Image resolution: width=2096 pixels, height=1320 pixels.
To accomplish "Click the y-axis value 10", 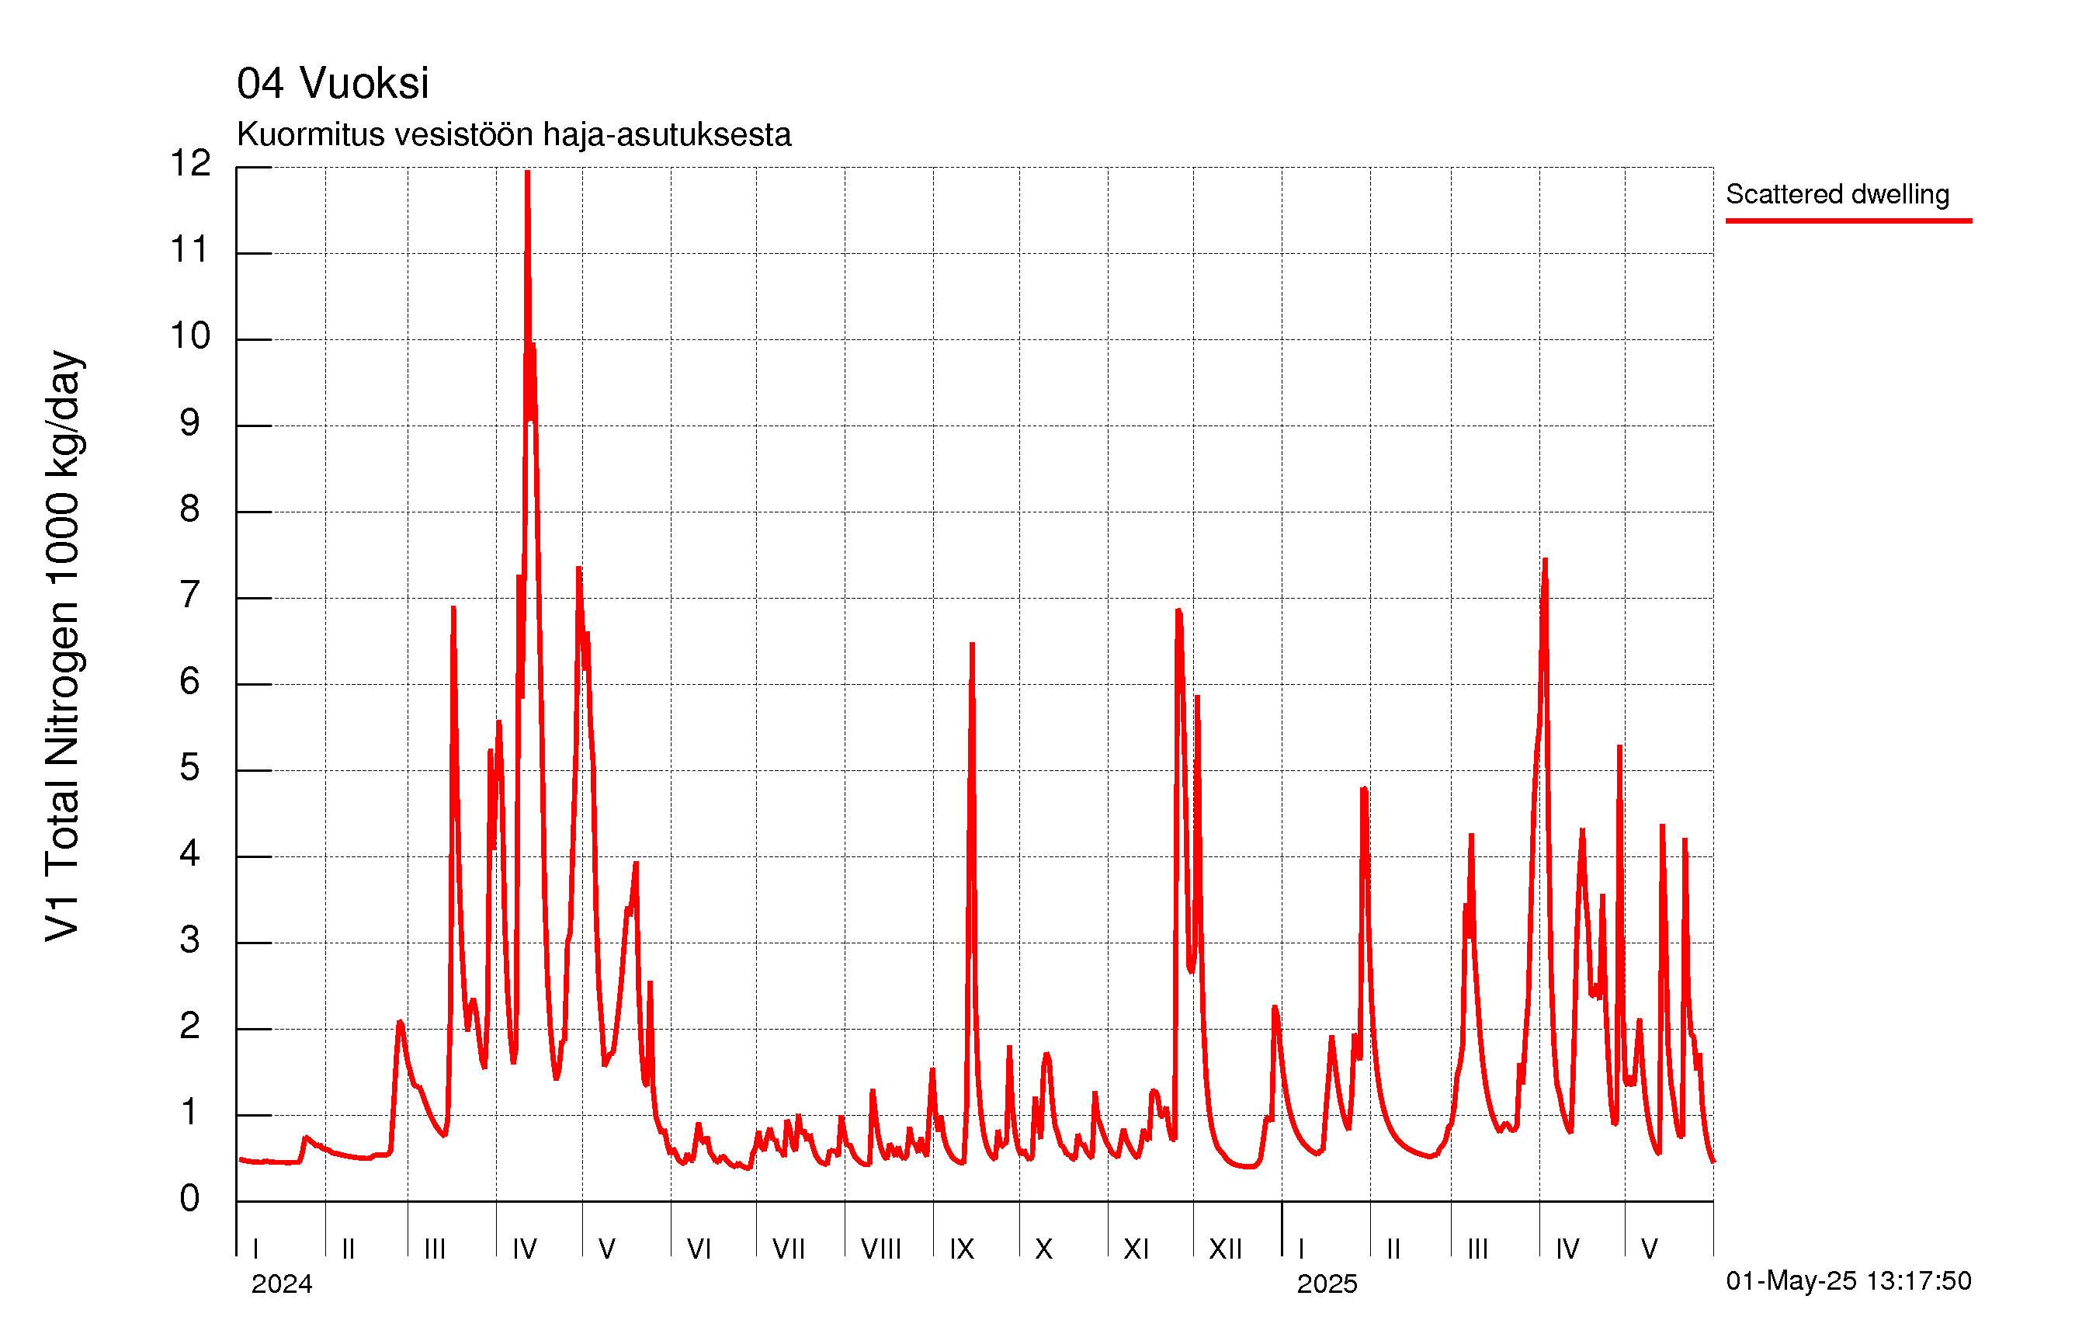I will click(191, 336).
